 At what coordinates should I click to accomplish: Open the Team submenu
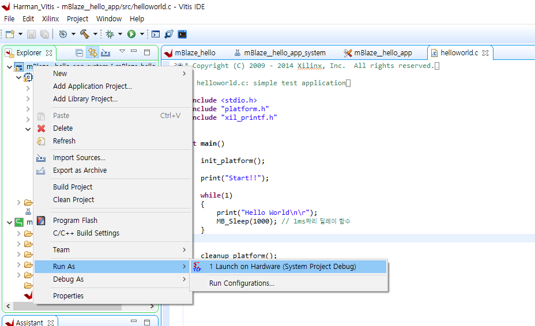pos(112,249)
